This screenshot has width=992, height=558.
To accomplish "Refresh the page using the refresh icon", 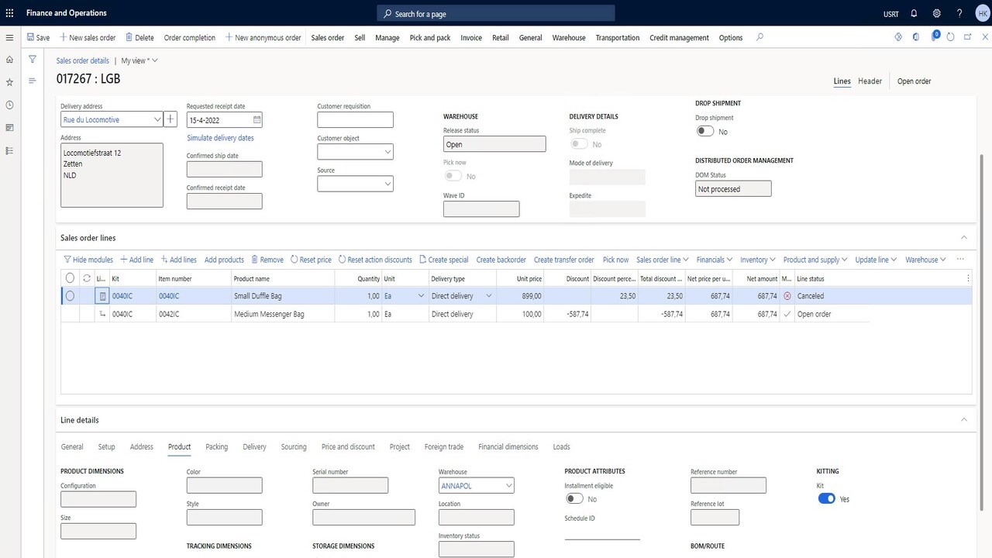I will point(950,37).
